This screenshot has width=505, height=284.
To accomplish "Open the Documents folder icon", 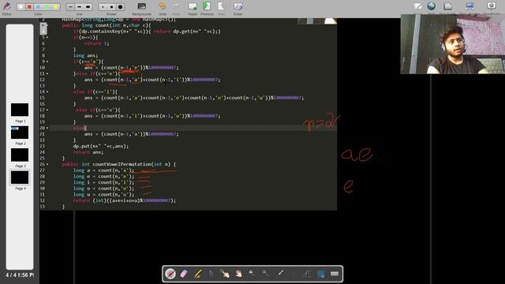I will (x=448, y=6).
